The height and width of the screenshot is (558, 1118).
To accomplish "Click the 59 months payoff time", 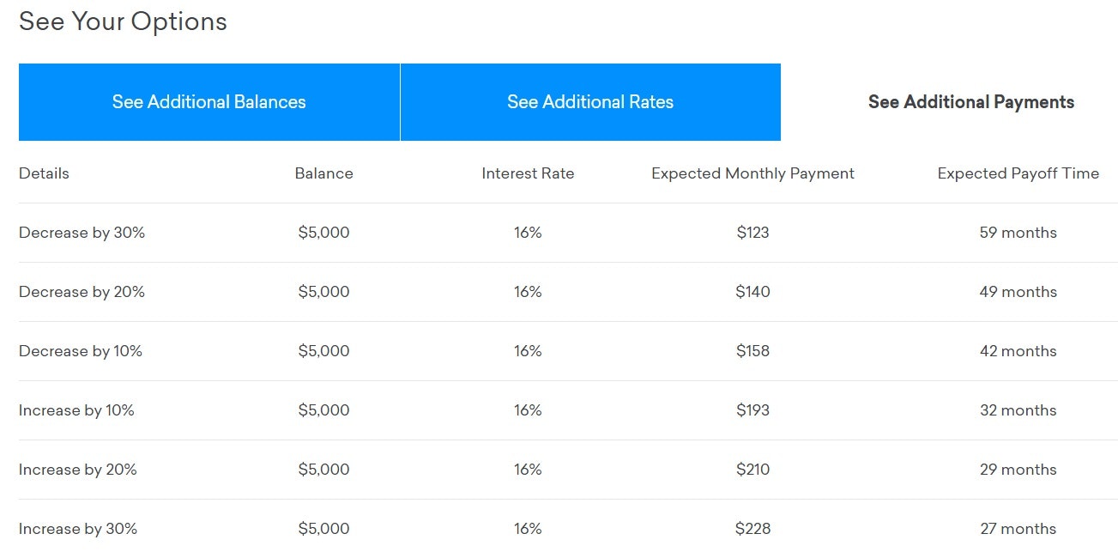I will [1018, 233].
